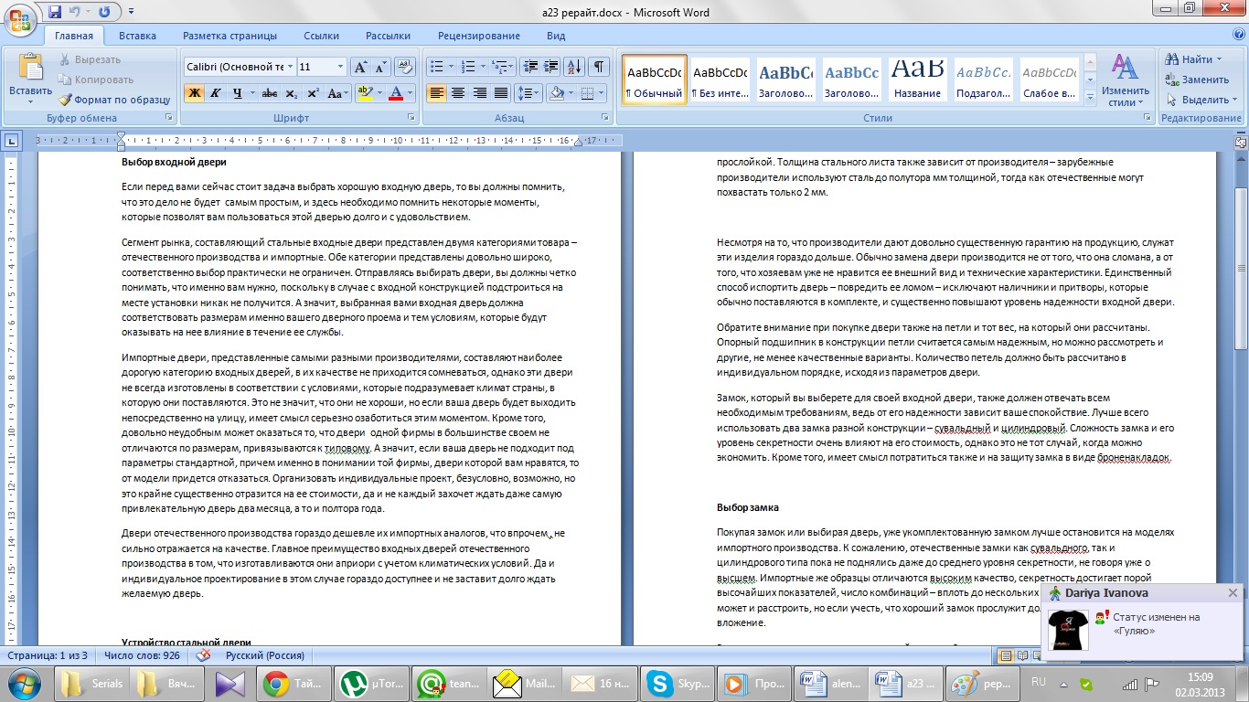Activate Формат по образцу format painter
The image size is (1249, 702).
click(114, 100)
